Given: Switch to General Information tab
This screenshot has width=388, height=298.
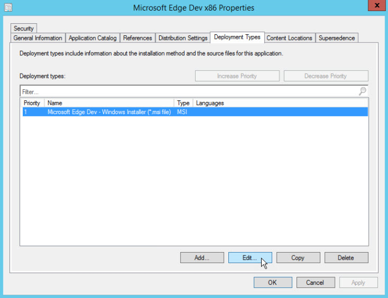Looking at the screenshot, I should coord(38,38).
